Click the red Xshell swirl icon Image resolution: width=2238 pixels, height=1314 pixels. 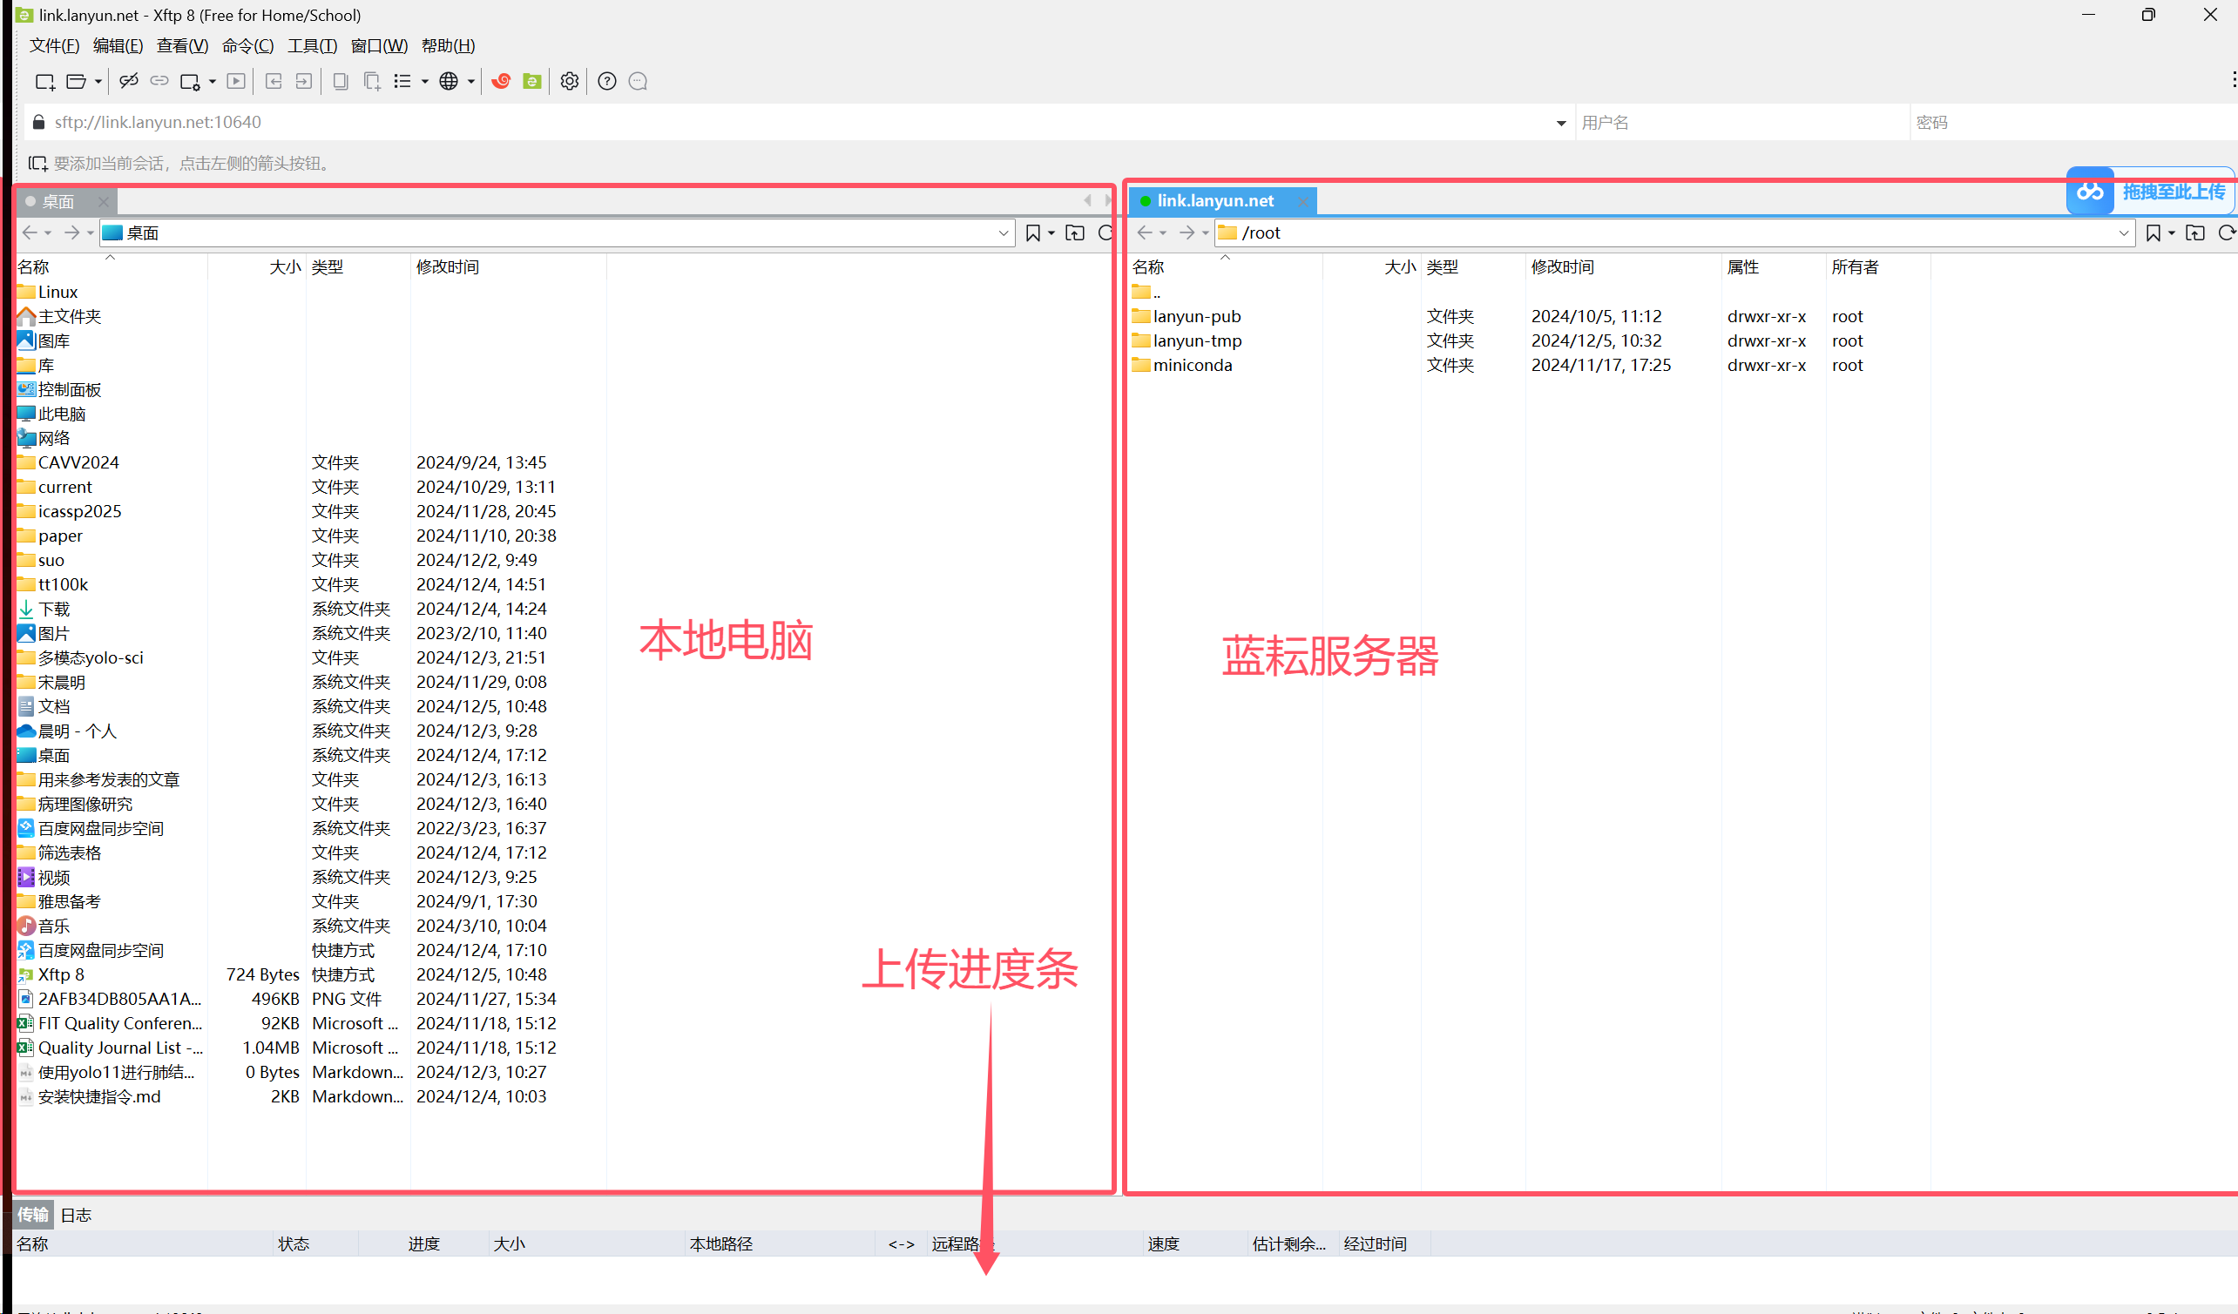coord(501,82)
